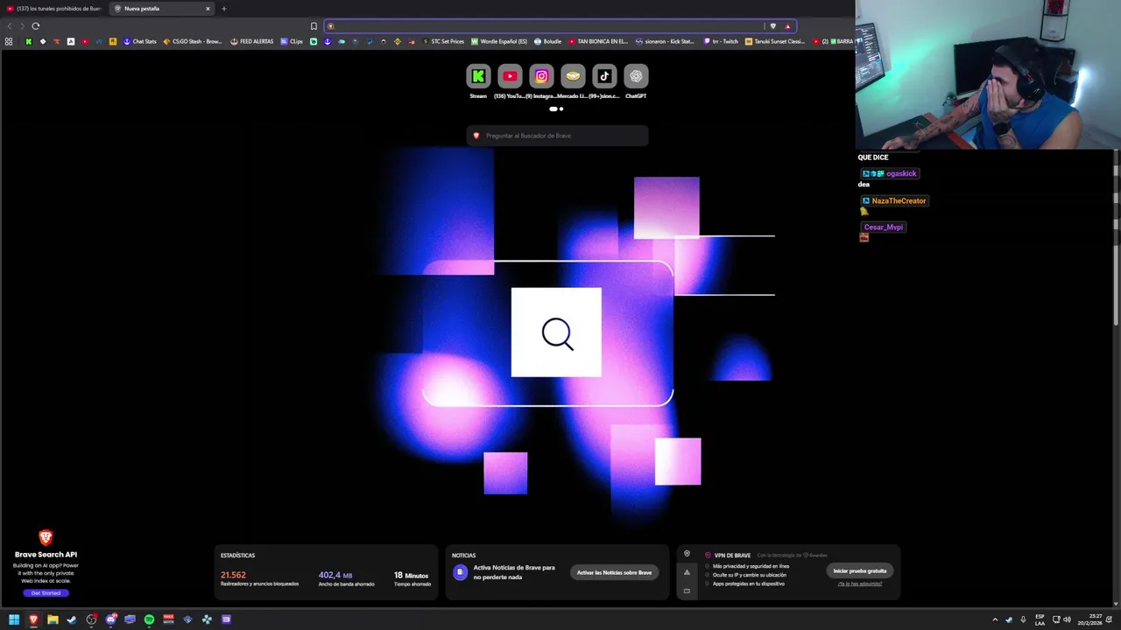Open the YouTube shortcut tile
This screenshot has height=630, width=1121.
[510, 76]
